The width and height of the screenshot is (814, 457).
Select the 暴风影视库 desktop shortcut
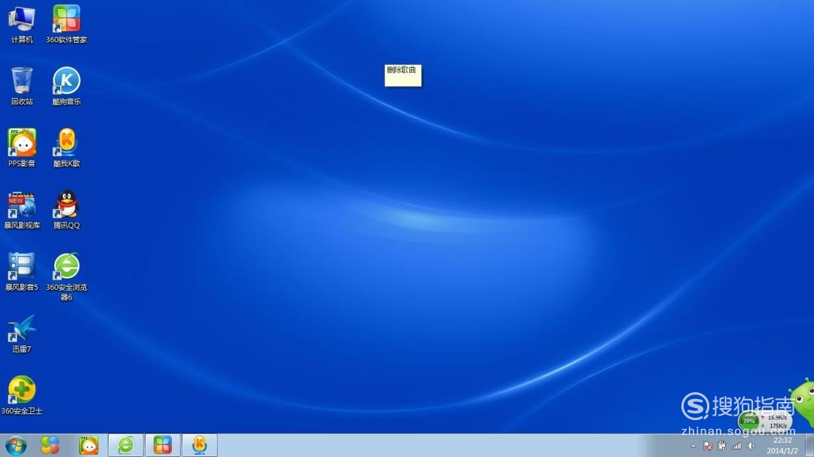click(22, 210)
